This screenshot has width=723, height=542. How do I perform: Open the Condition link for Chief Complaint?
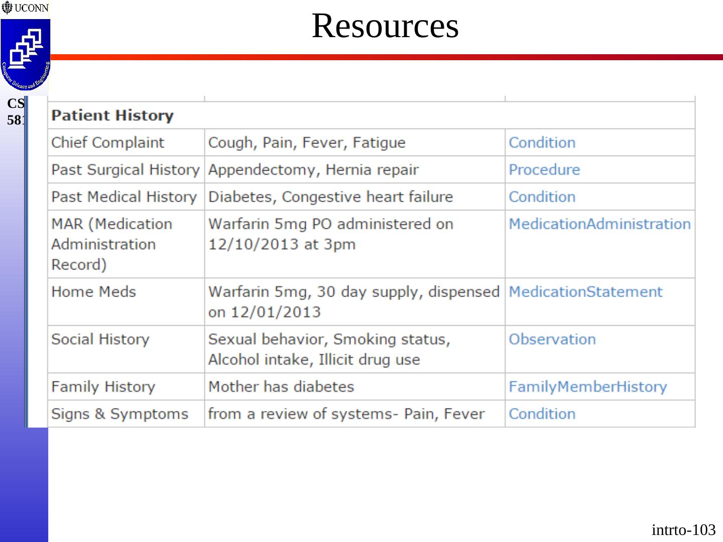pyautogui.click(x=542, y=143)
